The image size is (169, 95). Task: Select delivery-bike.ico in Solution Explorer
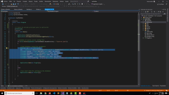tap(150, 35)
